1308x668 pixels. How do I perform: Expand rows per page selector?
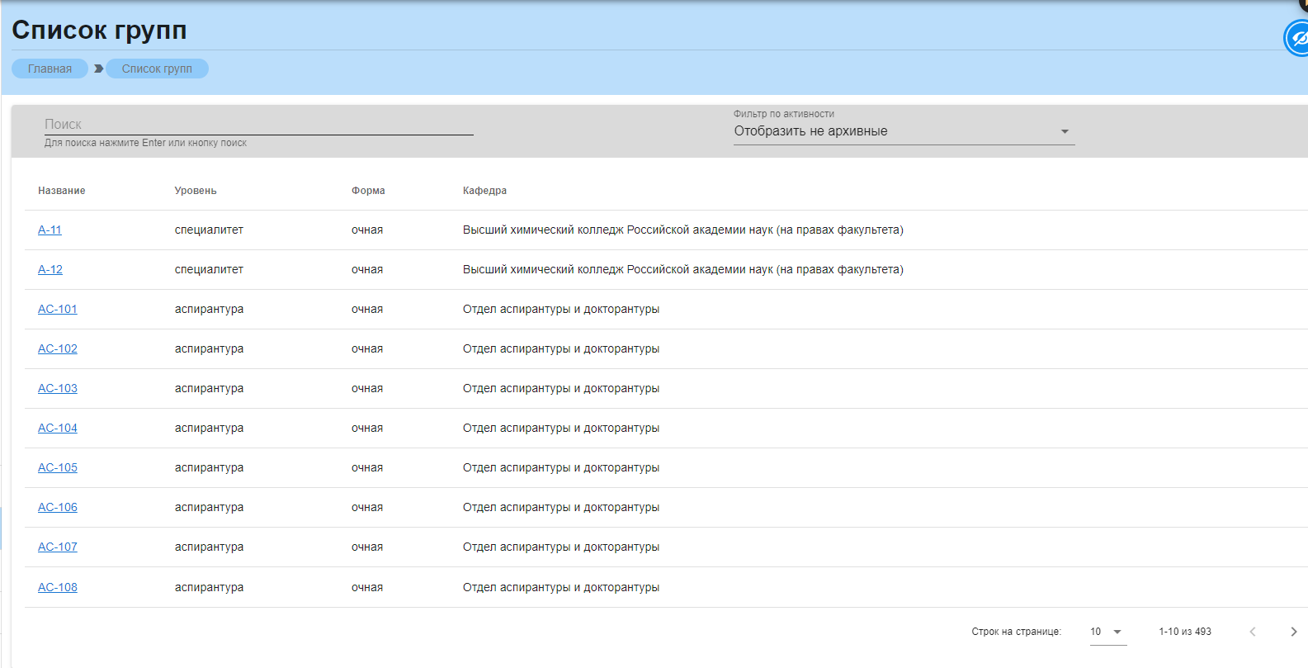pos(1107,632)
